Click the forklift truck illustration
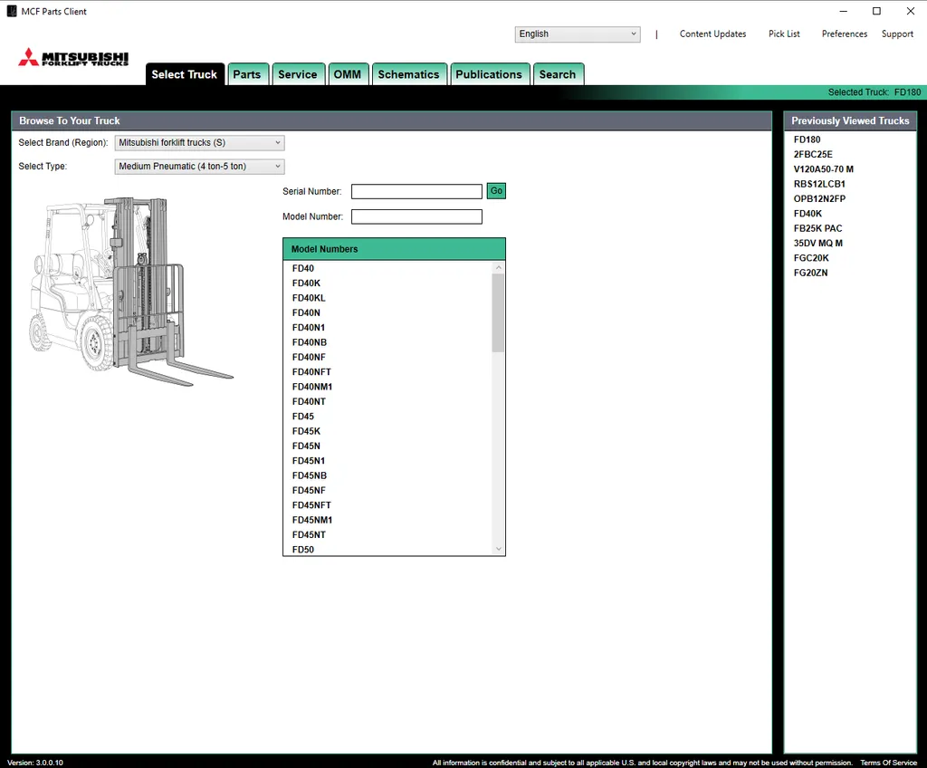 tap(131, 292)
